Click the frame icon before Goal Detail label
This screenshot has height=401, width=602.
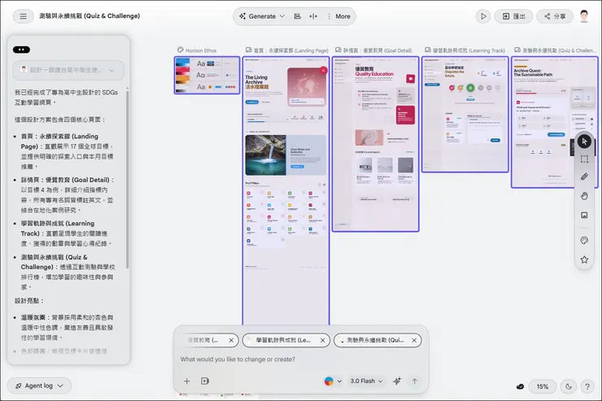click(338, 50)
